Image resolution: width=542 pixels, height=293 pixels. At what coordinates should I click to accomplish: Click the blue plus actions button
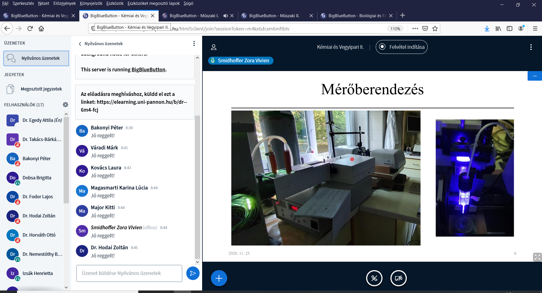[x=219, y=278]
